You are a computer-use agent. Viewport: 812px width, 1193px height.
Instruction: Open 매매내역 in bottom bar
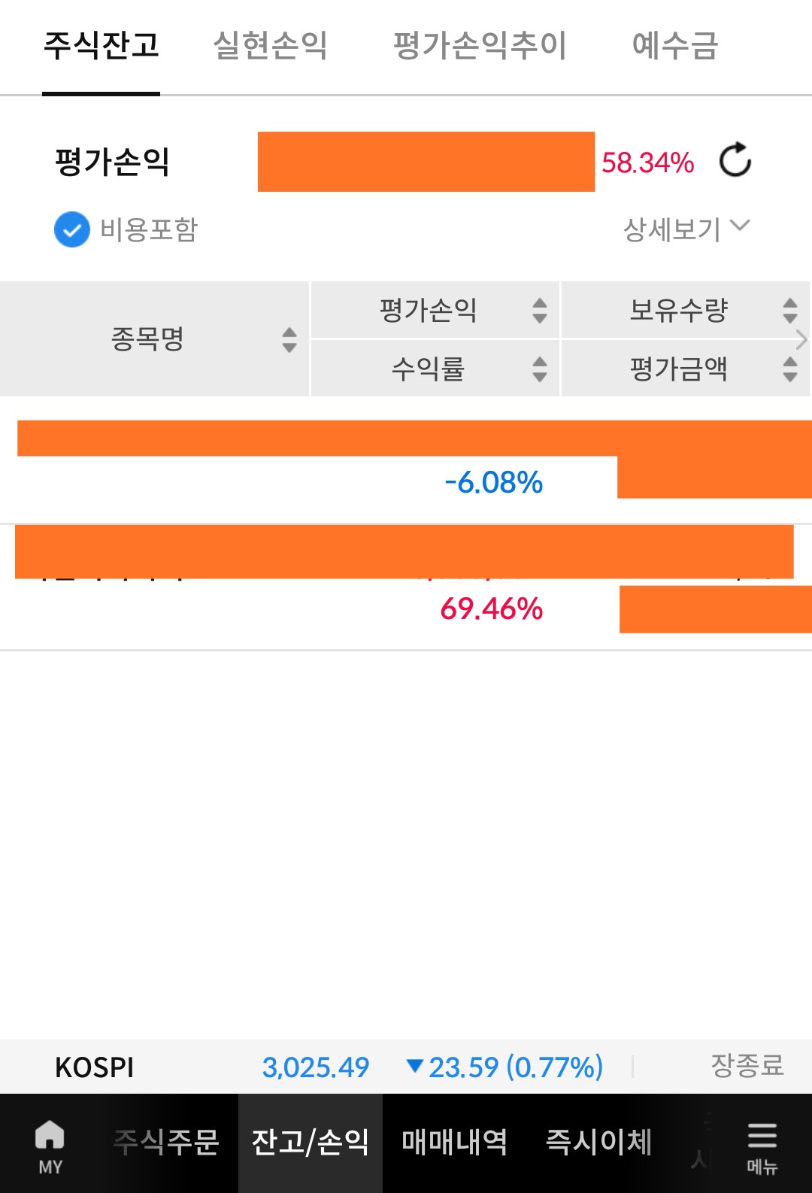(x=454, y=1142)
